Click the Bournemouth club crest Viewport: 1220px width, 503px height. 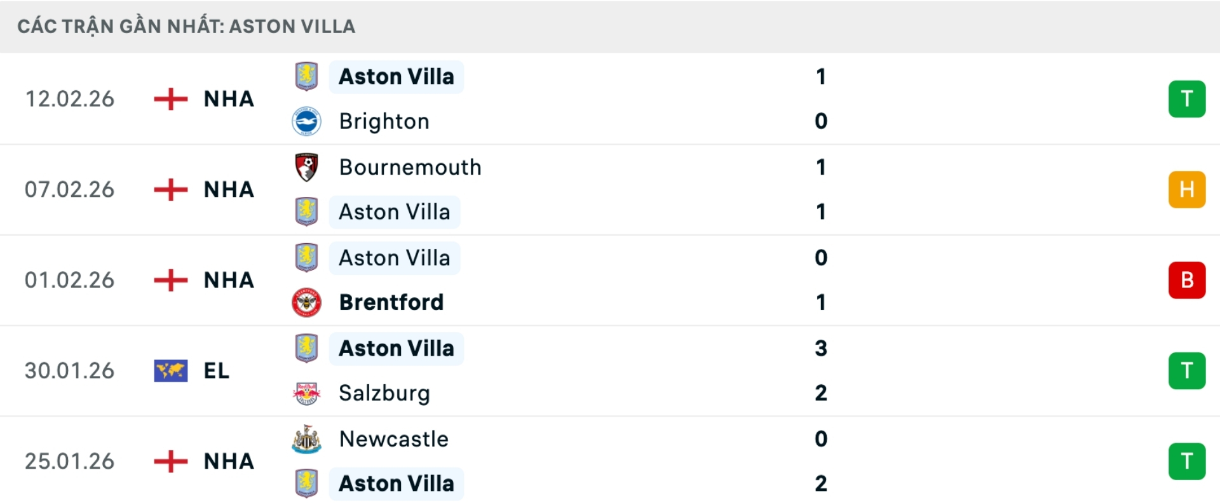(307, 167)
